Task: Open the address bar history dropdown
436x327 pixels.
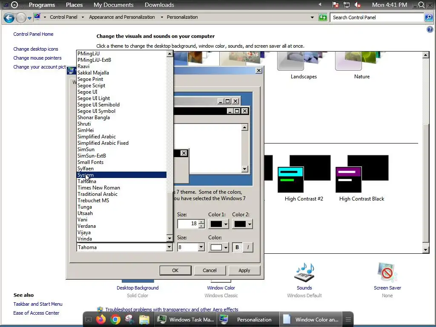Action: point(312,17)
